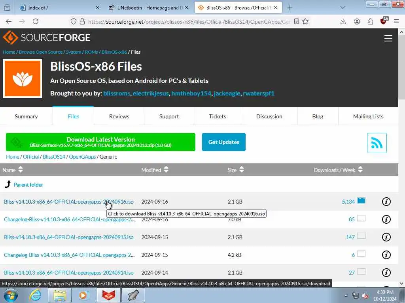Open the Tickets tab
The image size is (405, 303).
[218, 116]
